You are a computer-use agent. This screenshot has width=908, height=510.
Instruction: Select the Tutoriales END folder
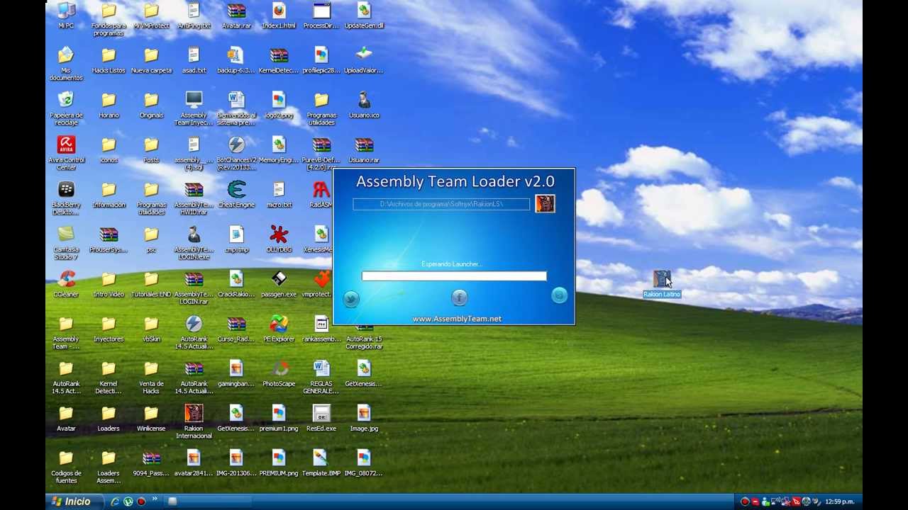(151, 283)
